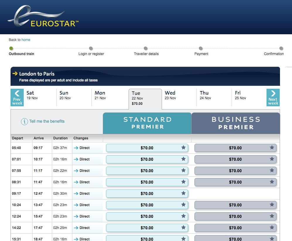Open the Business Premier class header
The width and height of the screenshot is (292, 241).
(x=236, y=123)
